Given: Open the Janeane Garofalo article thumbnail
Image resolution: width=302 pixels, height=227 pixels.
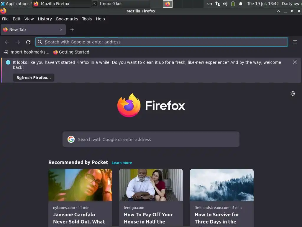Looking at the screenshot, I should click(80, 185).
